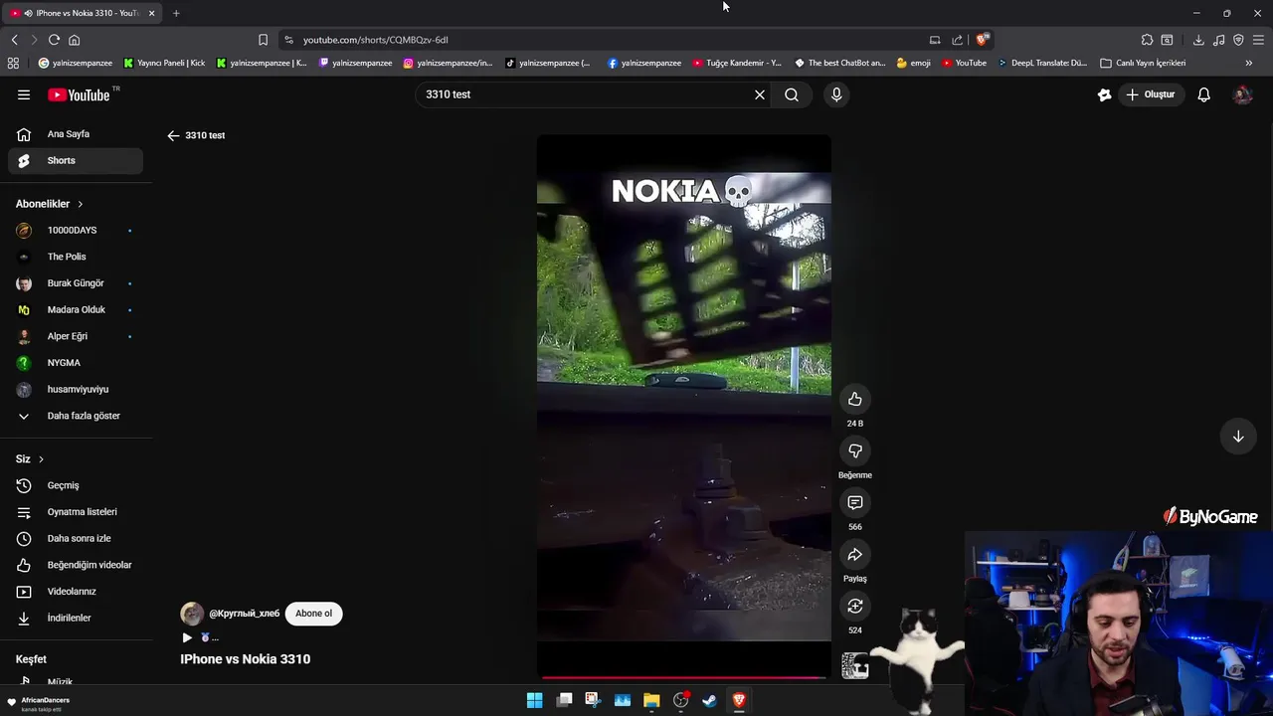This screenshot has width=1273, height=716.
Task: Open the remix button showing 524
Action: tap(854, 606)
